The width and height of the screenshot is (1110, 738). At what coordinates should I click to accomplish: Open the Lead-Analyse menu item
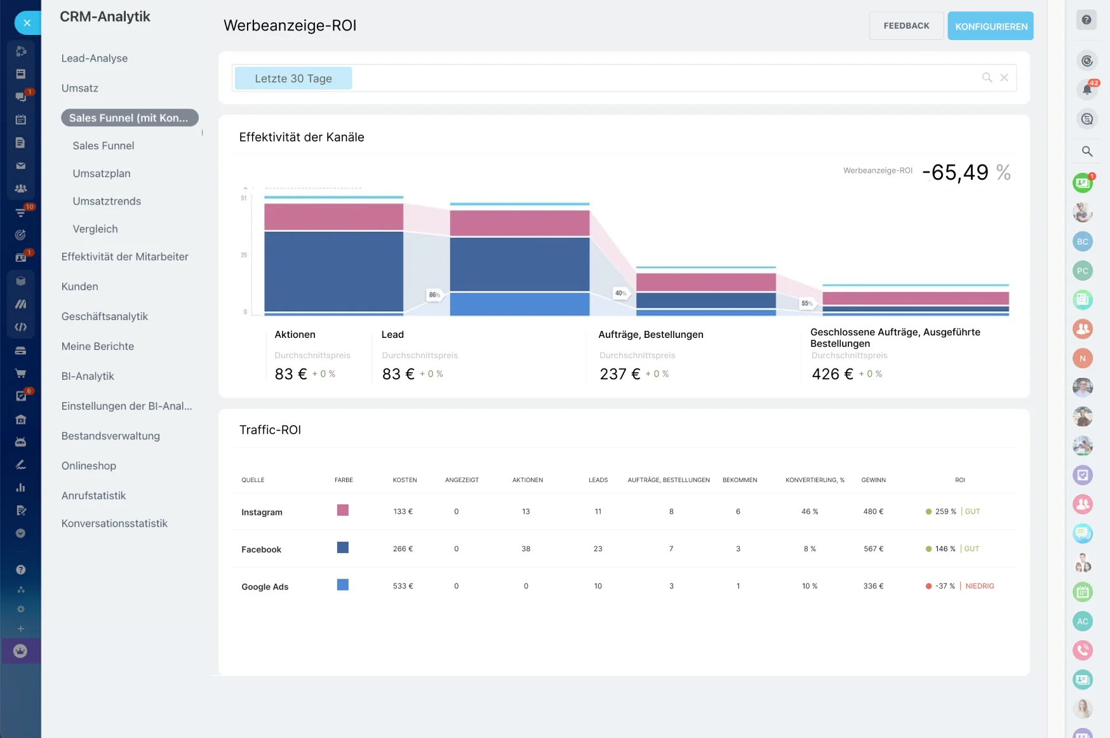click(94, 58)
